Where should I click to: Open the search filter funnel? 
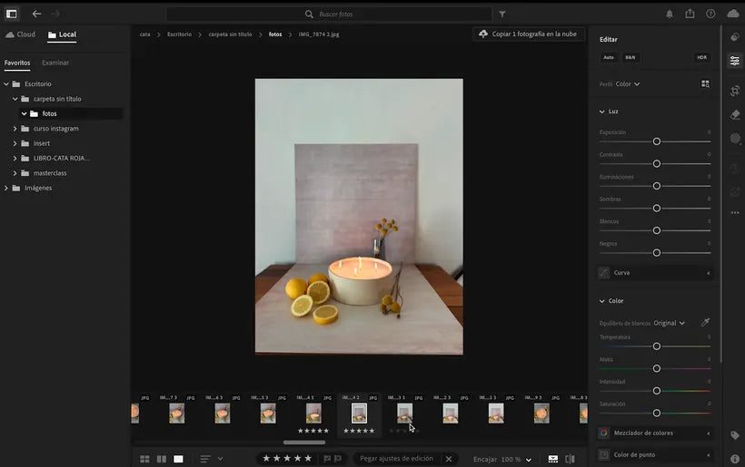tap(502, 15)
